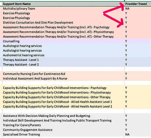Select the Audiometrist hearing services cell
This screenshot has width=151, height=138.
point(63,55)
